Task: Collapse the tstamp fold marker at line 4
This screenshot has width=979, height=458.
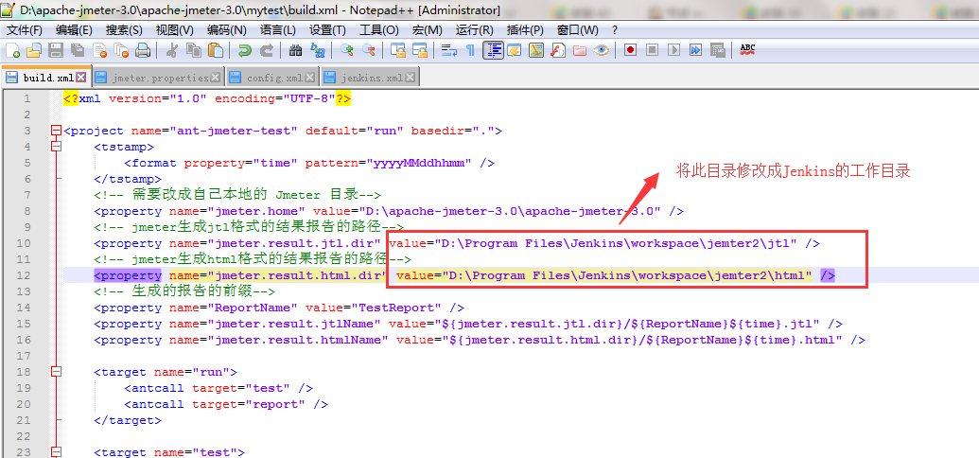Action: click(x=56, y=147)
